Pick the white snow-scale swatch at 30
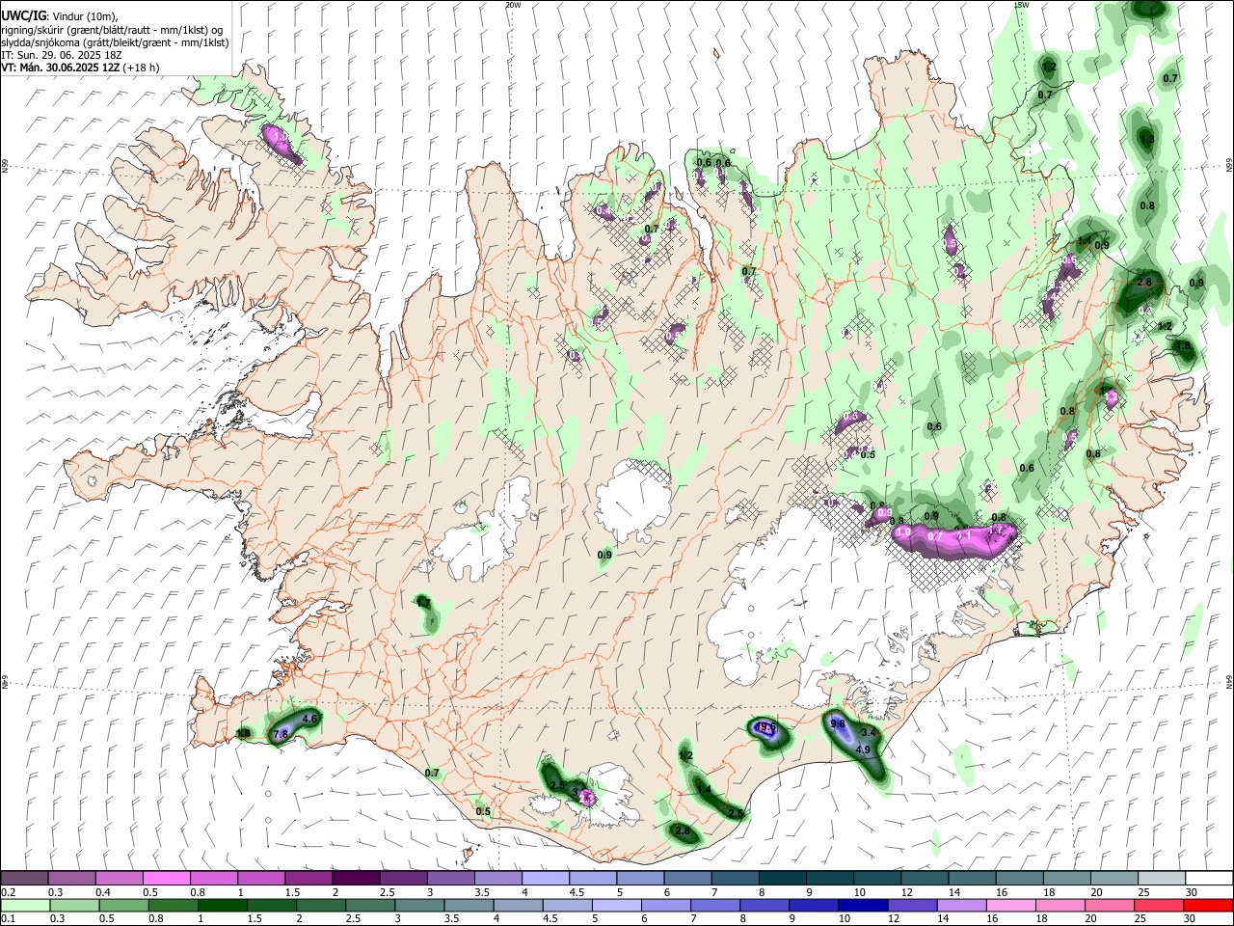The image size is (1234, 926). click(1209, 878)
